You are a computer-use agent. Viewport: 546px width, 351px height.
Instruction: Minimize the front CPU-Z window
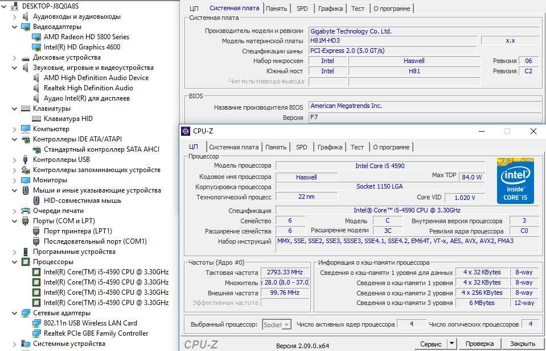pyautogui.click(x=482, y=131)
